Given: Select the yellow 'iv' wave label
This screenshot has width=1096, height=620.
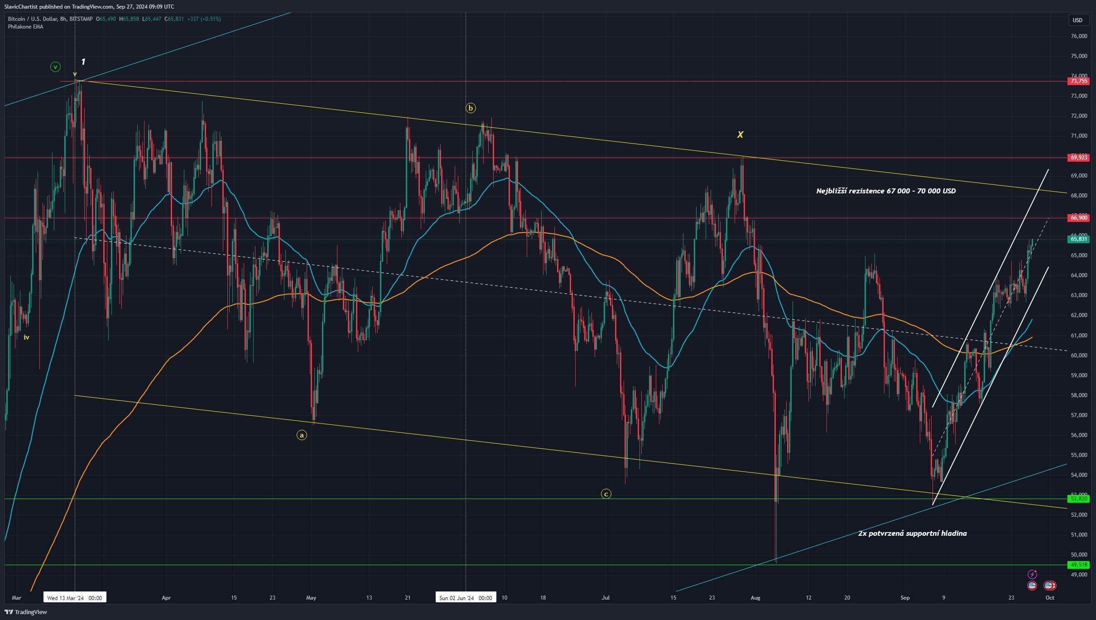Looking at the screenshot, I should (x=27, y=337).
